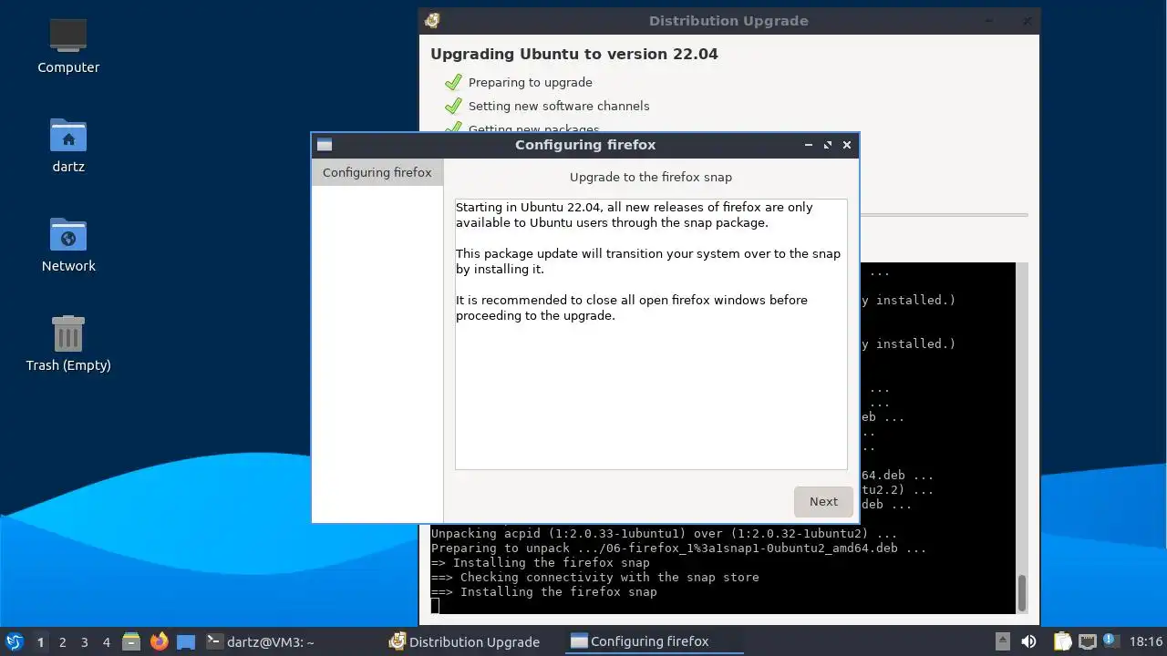1167x656 pixels.
Task: Switch to workspace 2
Action: 62,642
